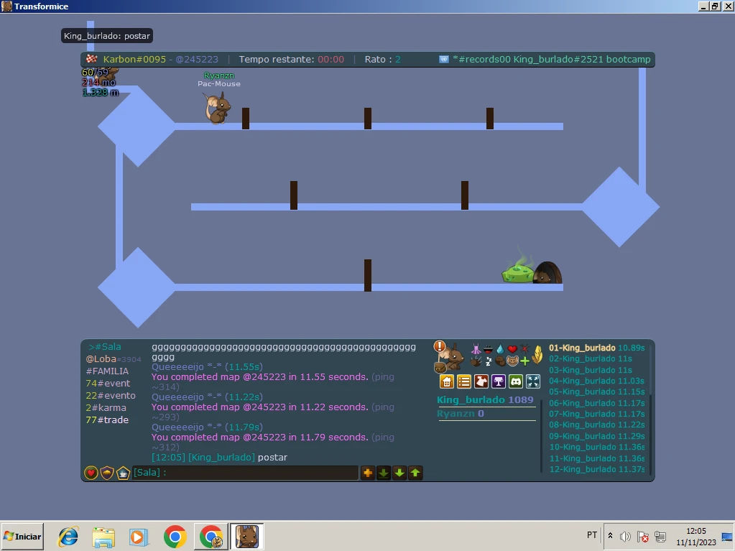
Task: Select record 05-King_burlado 11.15s
Action: (x=597, y=392)
